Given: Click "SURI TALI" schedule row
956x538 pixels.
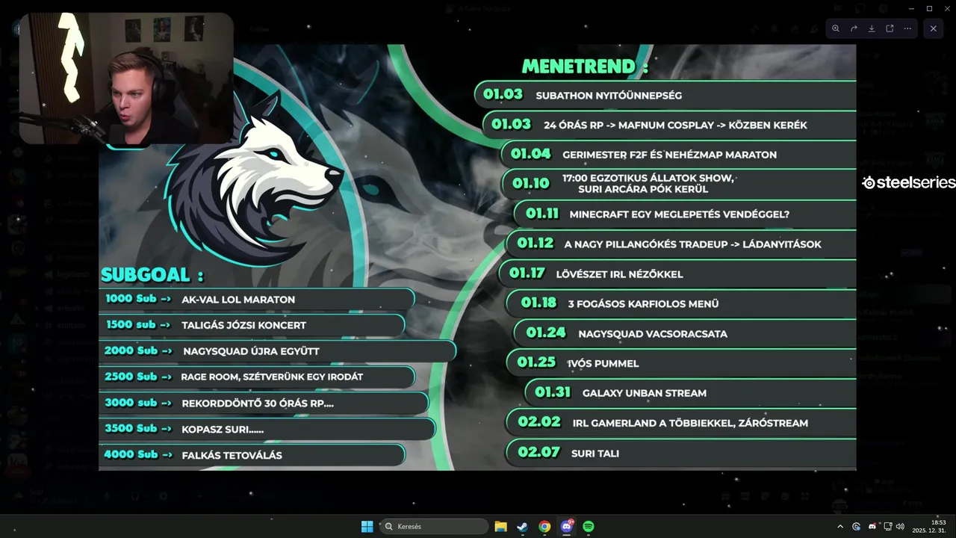Looking at the screenshot, I should pos(681,453).
